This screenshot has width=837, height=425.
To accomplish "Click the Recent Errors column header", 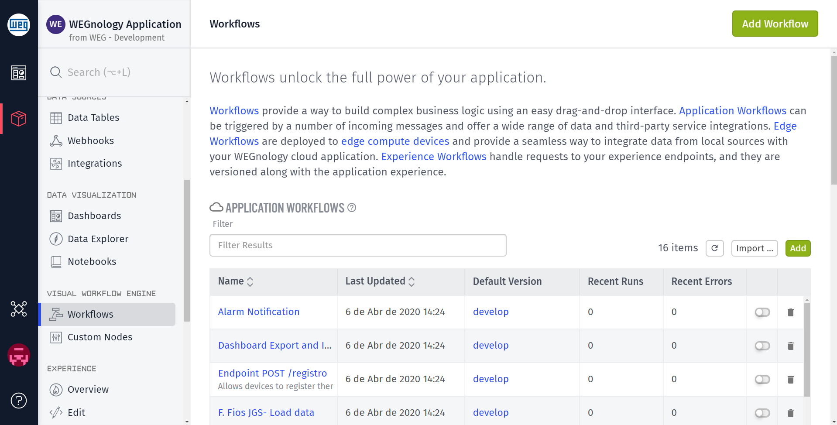I will coord(701,281).
